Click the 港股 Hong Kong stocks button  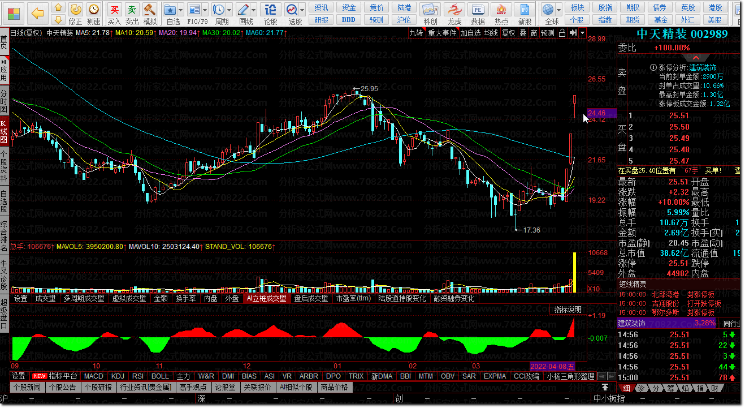click(x=716, y=8)
